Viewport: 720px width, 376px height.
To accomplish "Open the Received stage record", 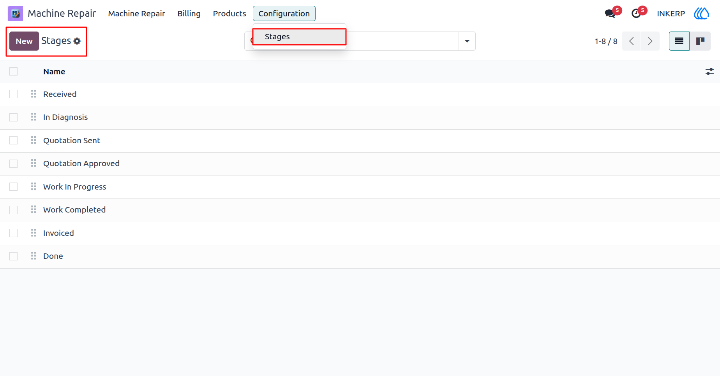I will (x=60, y=94).
